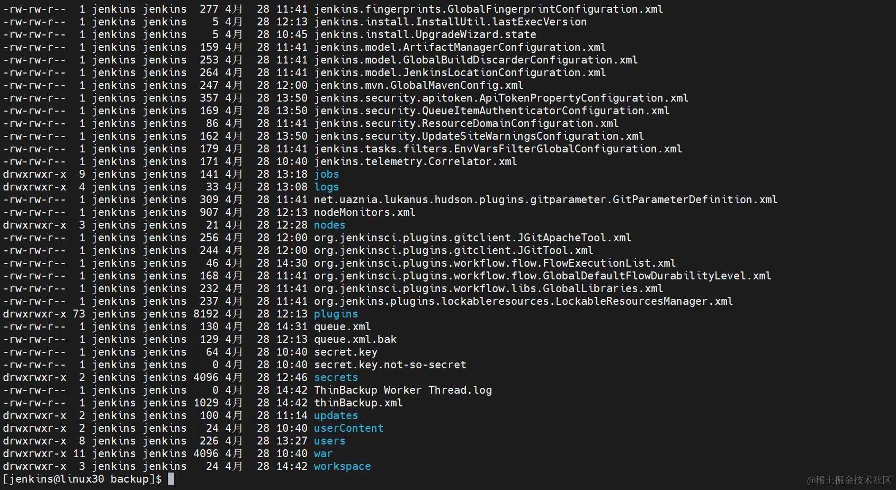Select the war directory name
Viewport: 896px width, 490px height.
323,453
